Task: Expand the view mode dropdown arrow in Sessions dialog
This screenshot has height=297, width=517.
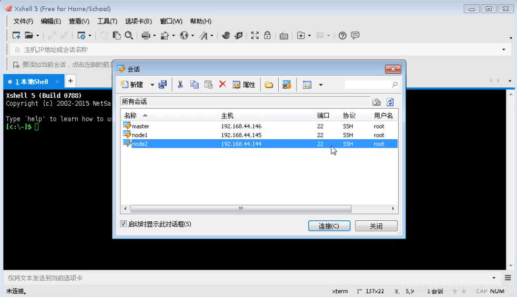Action: pyautogui.click(x=320, y=85)
